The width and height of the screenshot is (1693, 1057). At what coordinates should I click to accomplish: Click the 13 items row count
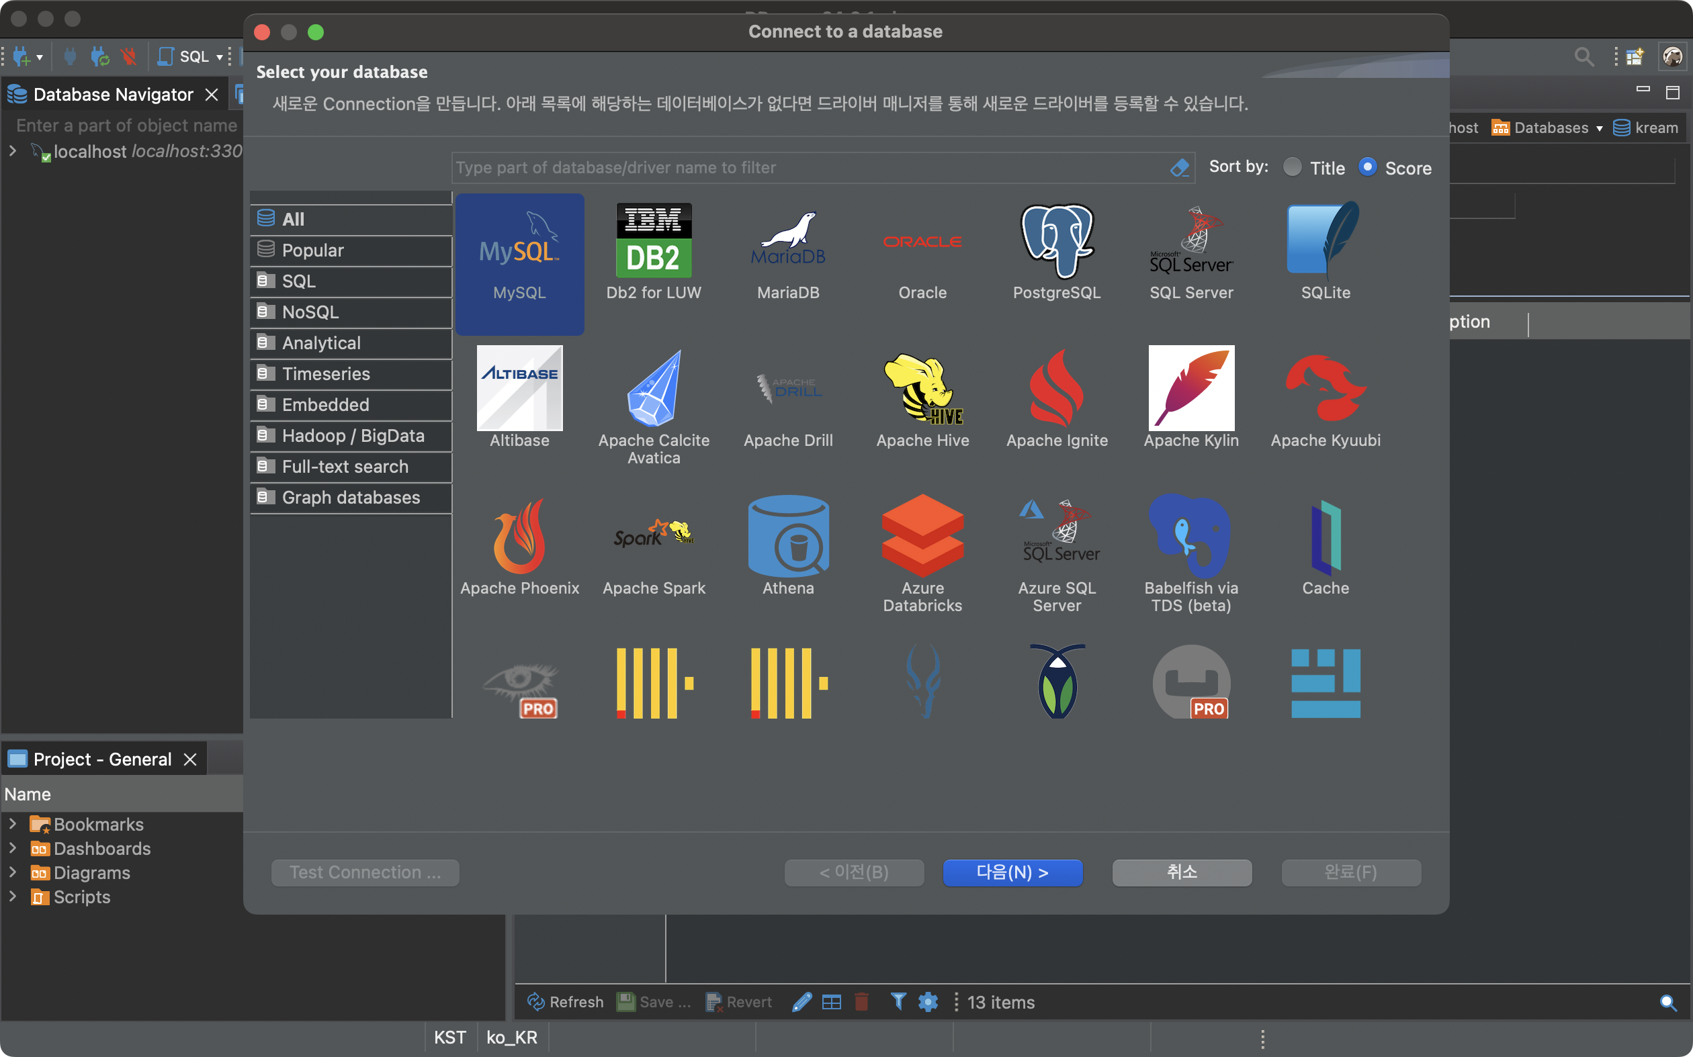point(1000,1002)
